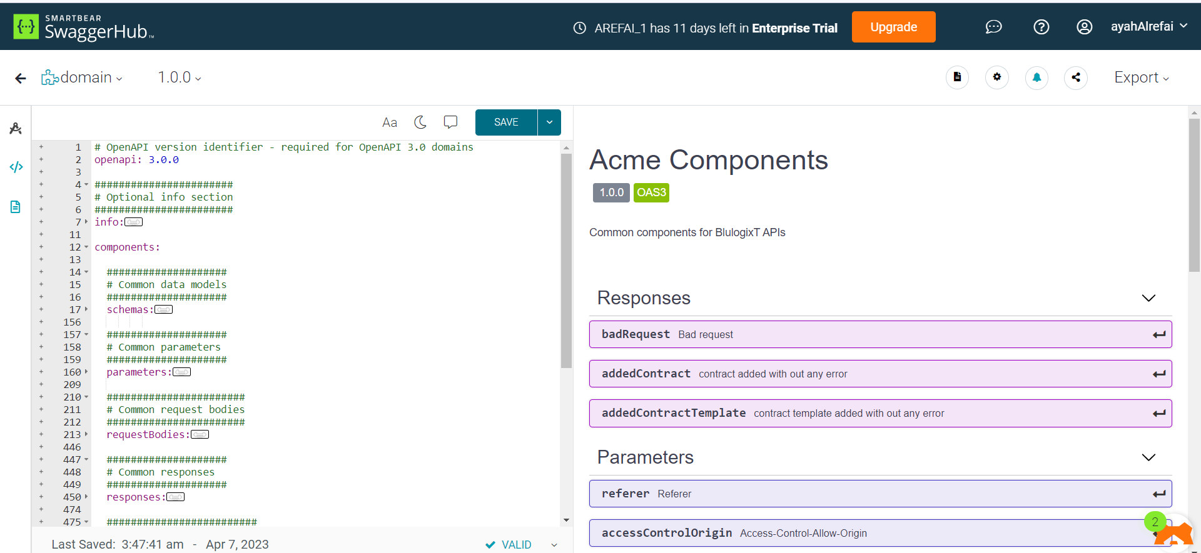The height and width of the screenshot is (553, 1201).
Task: Click the back arrow icon
Action: (x=21, y=78)
